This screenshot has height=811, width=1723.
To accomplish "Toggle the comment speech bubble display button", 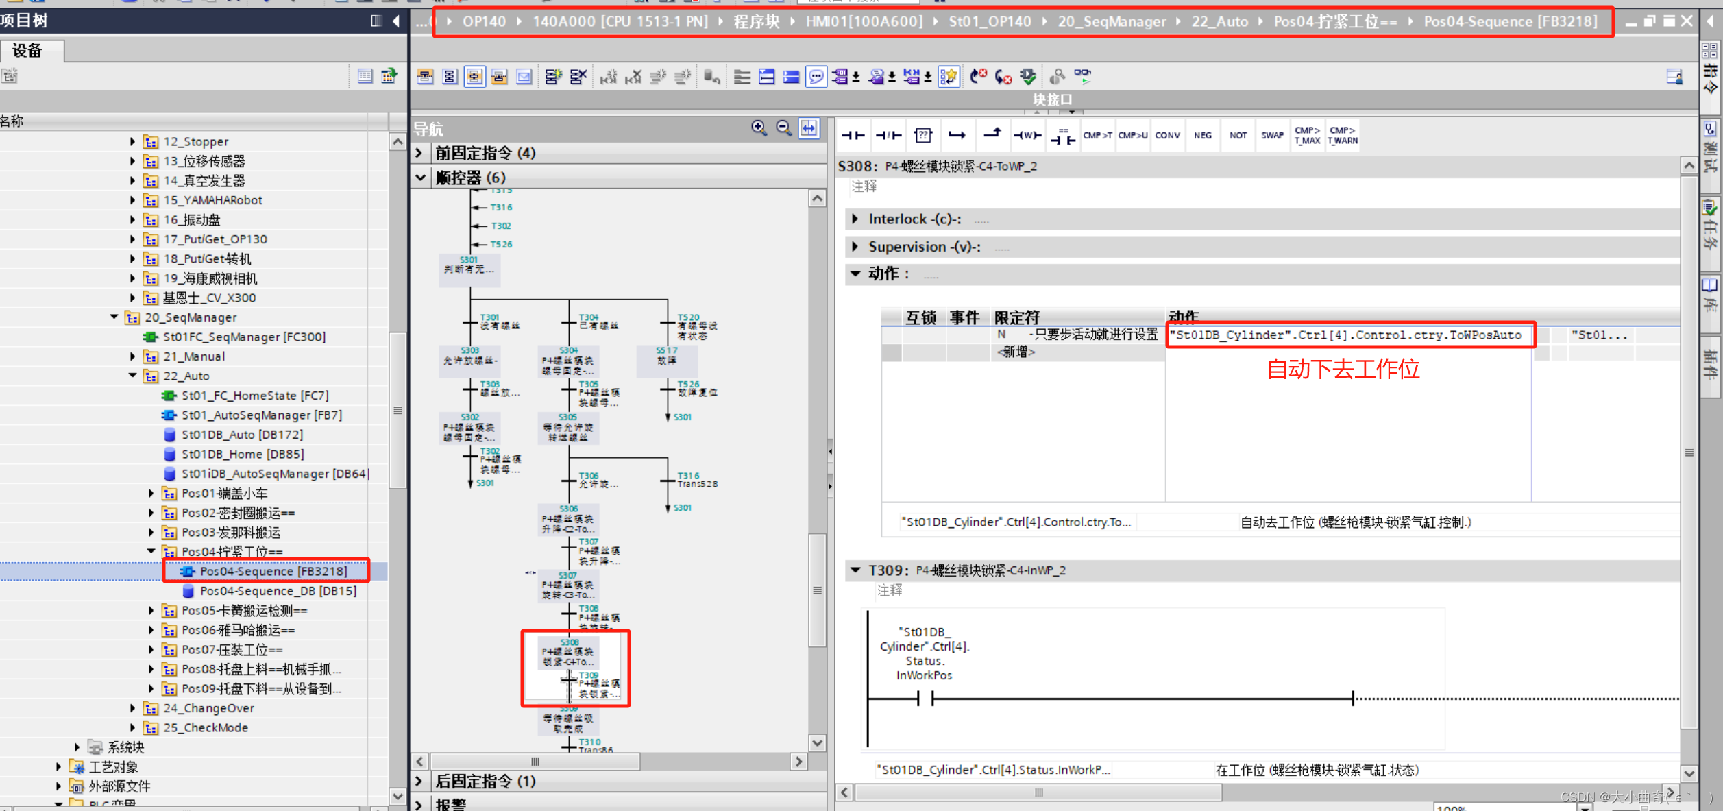I will pos(816,76).
